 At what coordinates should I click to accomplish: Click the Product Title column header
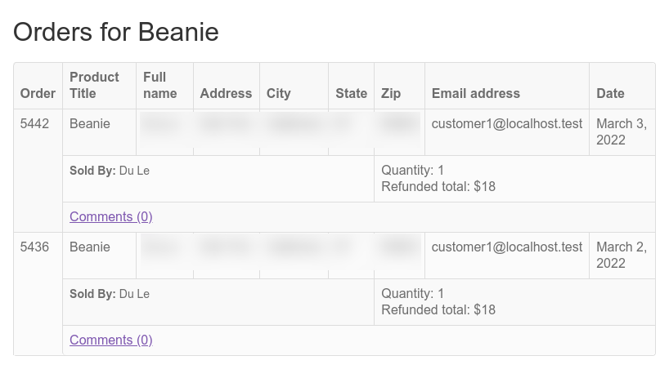click(94, 85)
